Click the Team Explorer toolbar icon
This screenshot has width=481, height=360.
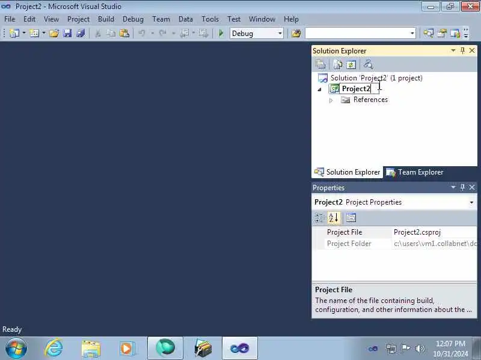coord(455,33)
